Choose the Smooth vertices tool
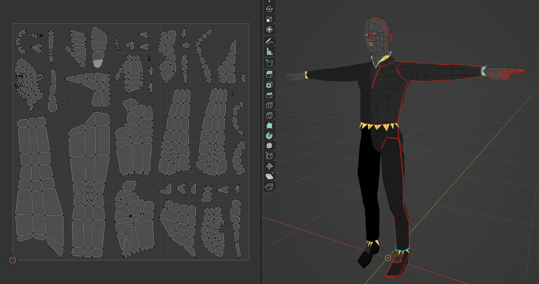 [269, 146]
